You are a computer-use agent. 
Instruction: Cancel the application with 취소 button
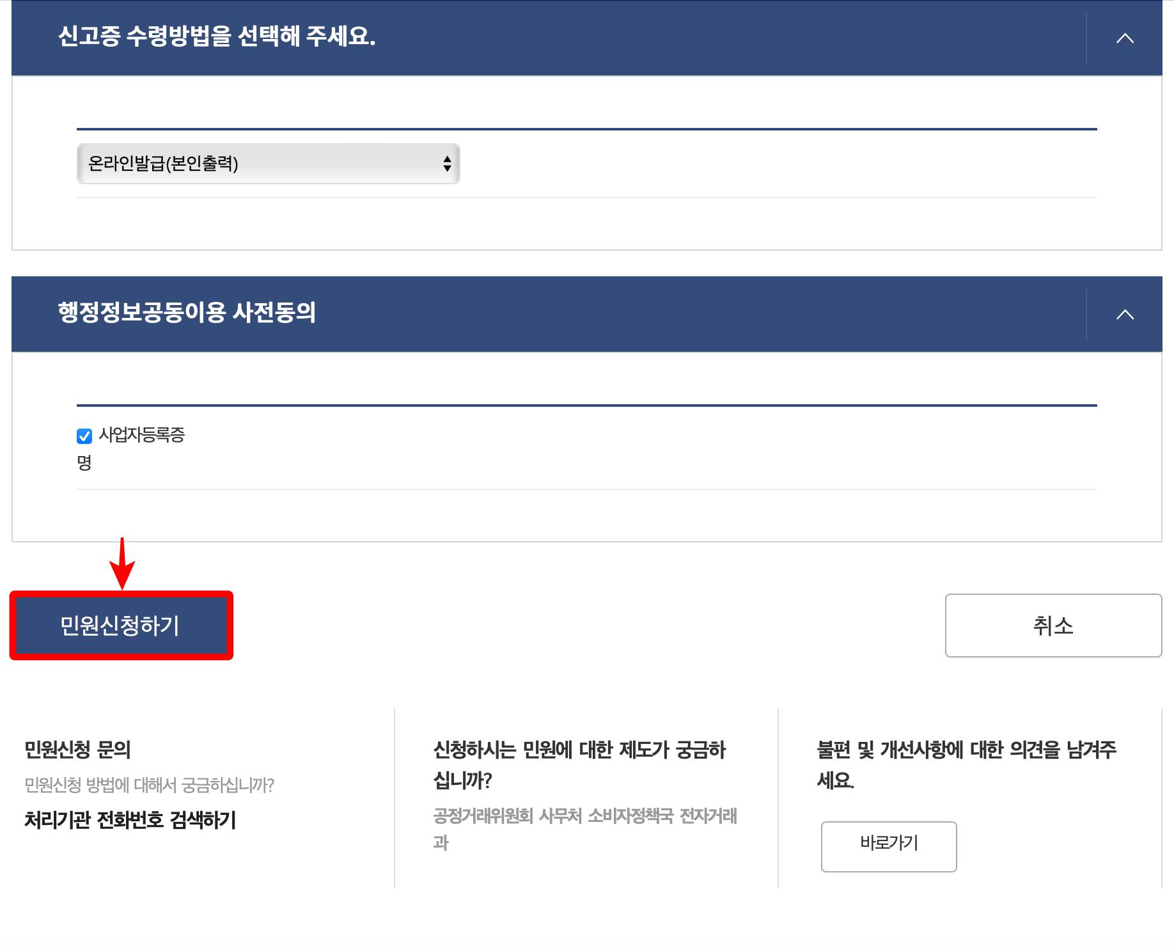1053,625
